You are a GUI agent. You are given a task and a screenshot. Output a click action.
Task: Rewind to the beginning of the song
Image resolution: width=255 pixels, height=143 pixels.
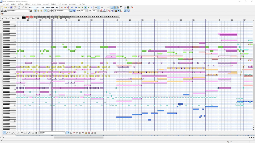pos(76,7)
